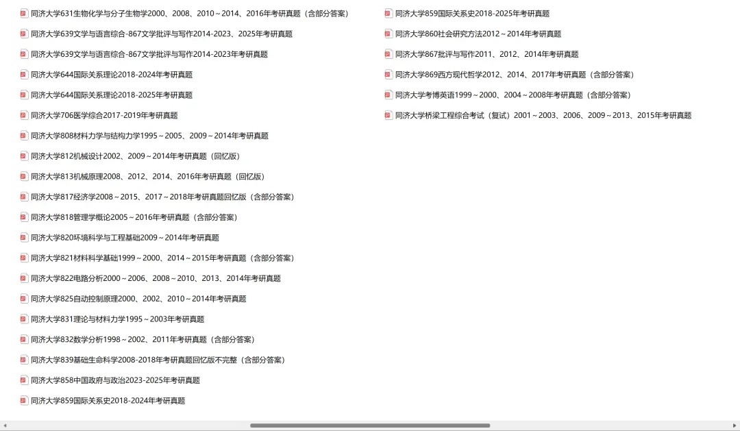This screenshot has height=431, width=740.
Task: Select file name 859国际关系史2018-2025年考研真题
Action: (x=472, y=14)
